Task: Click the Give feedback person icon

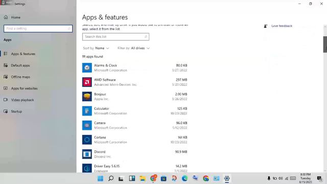Action: tap(266, 26)
